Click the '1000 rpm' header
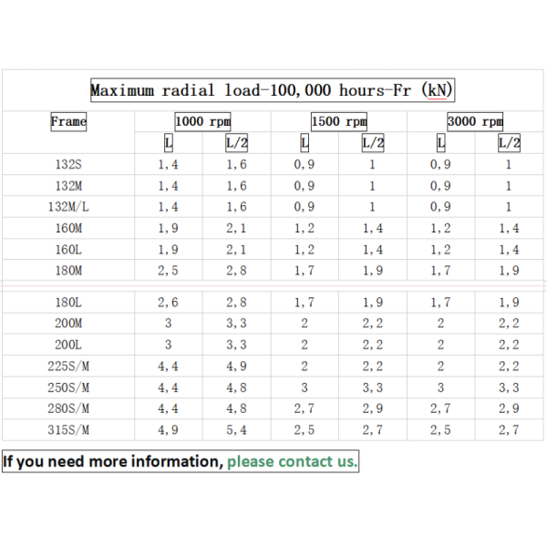The height and width of the screenshot is (547, 547). (202, 121)
